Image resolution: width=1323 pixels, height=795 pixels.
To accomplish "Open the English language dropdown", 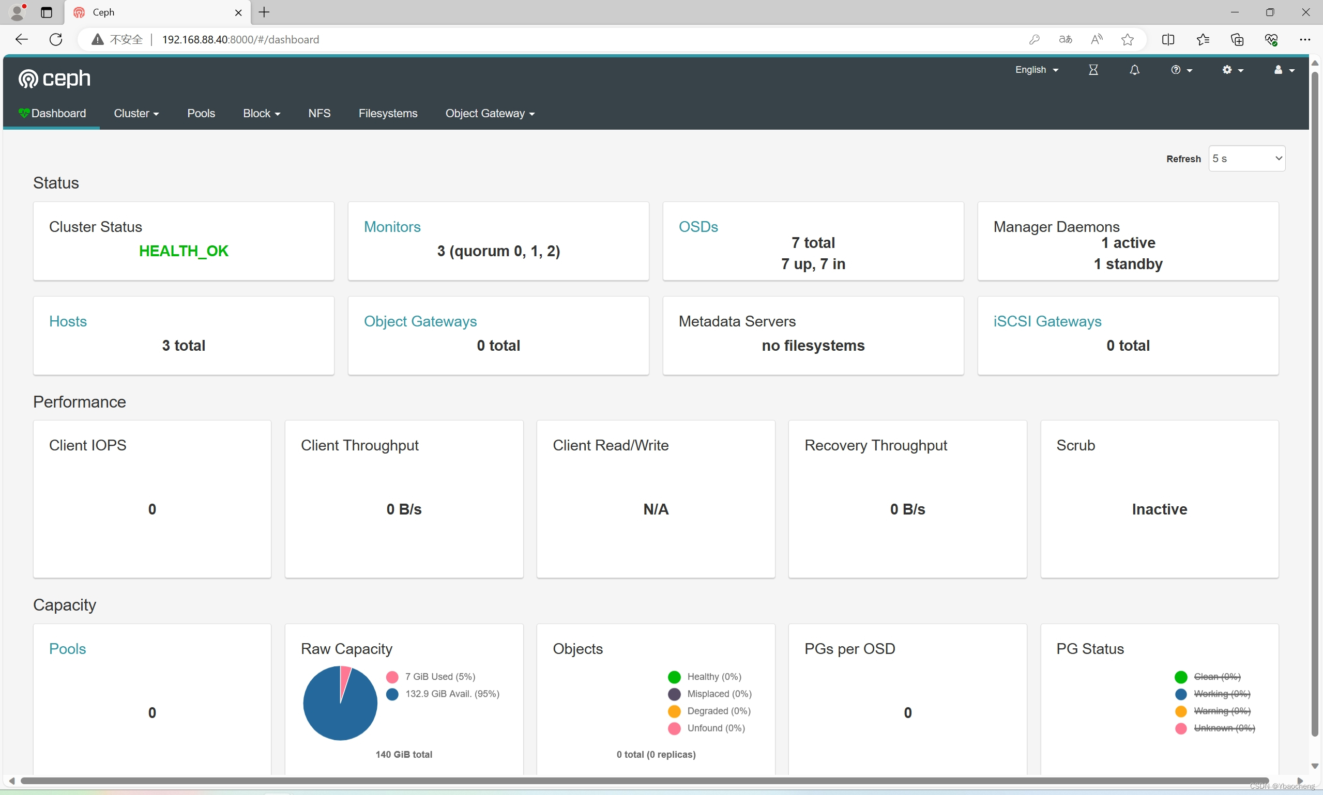I will (x=1036, y=70).
